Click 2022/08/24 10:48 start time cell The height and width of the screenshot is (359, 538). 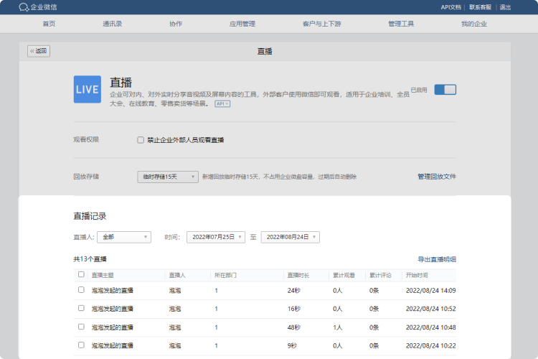coord(431,327)
